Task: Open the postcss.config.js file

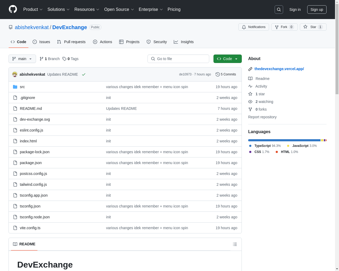Action: click(33, 174)
